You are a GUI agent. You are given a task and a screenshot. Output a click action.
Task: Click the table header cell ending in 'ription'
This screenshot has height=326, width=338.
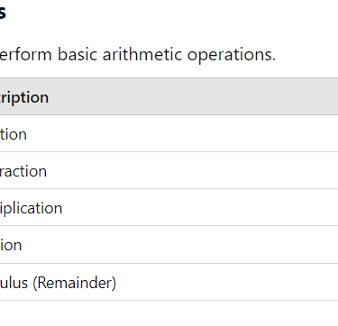click(x=24, y=97)
